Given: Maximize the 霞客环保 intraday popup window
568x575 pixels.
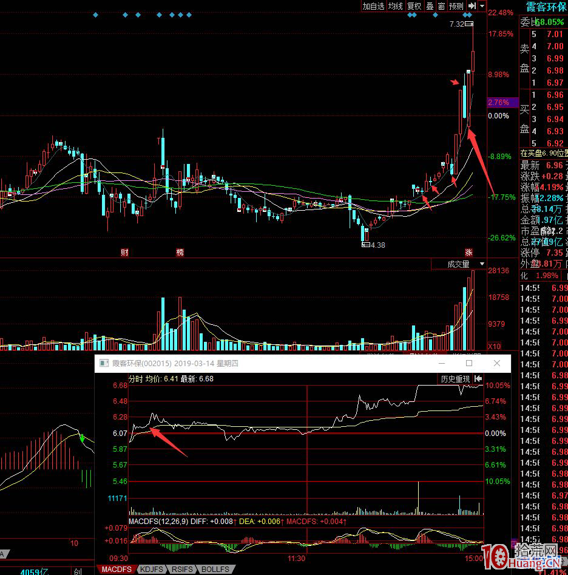Looking at the screenshot, I should tap(469, 363).
